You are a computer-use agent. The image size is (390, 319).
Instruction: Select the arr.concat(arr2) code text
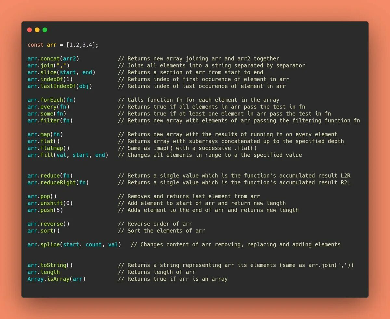pyautogui.click(x=53, y=59)
